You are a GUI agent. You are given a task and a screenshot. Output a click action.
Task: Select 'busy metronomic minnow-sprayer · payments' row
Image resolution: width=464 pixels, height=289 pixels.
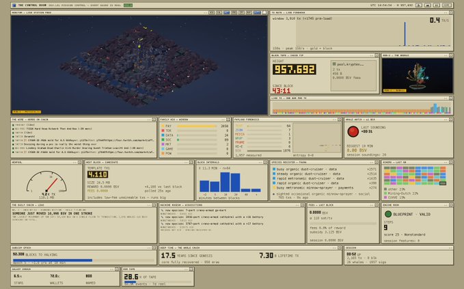pos(325,188)
